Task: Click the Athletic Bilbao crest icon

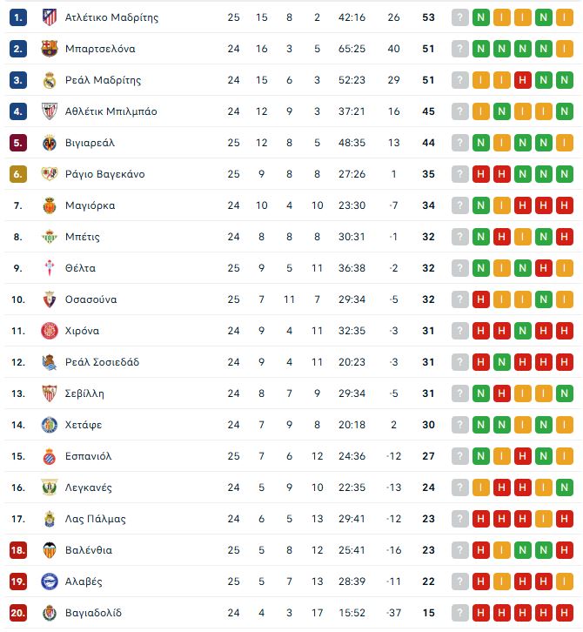Action: tap(49, 111)
